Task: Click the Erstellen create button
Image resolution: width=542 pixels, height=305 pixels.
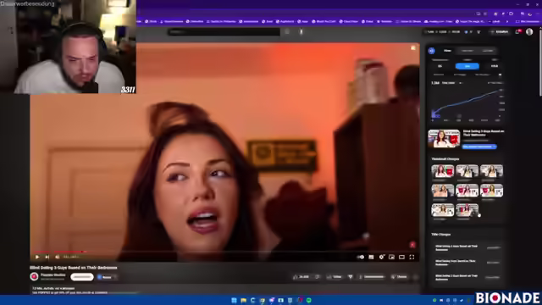Action: (499, 32)
